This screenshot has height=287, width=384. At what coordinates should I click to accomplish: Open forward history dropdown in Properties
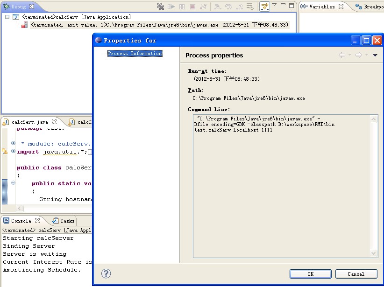[x=366, y=55]
